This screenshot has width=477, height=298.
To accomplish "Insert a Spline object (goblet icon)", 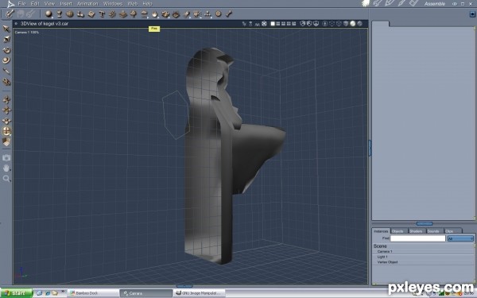I will [60, 14].
